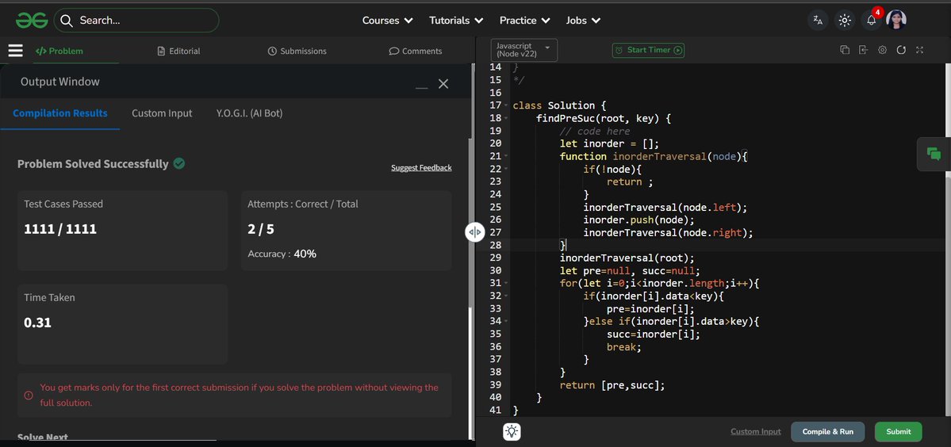Expand the Tutorials dropdown
The width and height of the screenshot is (951, 447).
pos(456,20)
